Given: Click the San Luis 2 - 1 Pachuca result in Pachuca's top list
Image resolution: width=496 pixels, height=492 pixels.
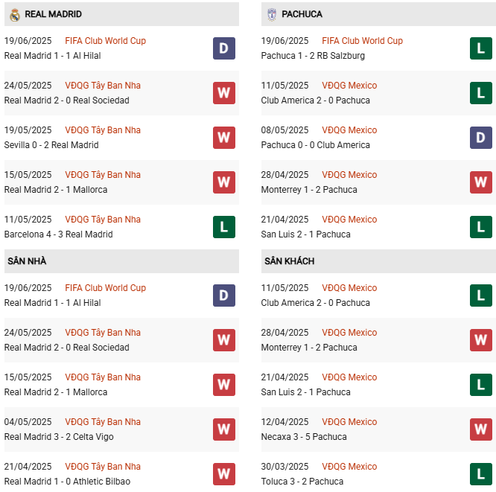Looking at the screenshot, I should pyautogui.click(x=305, y=234).
